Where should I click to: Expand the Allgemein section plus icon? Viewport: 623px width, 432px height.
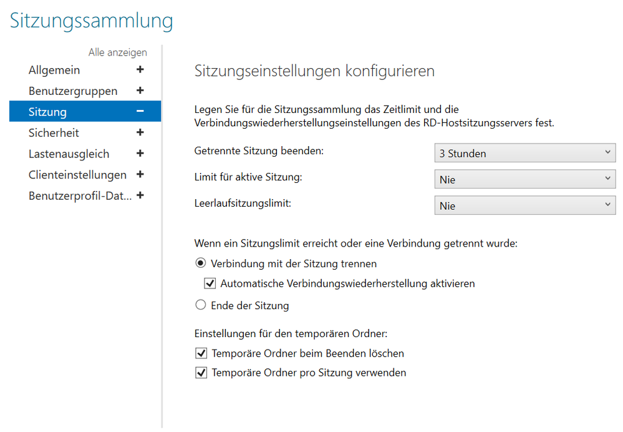coord(140,70)
